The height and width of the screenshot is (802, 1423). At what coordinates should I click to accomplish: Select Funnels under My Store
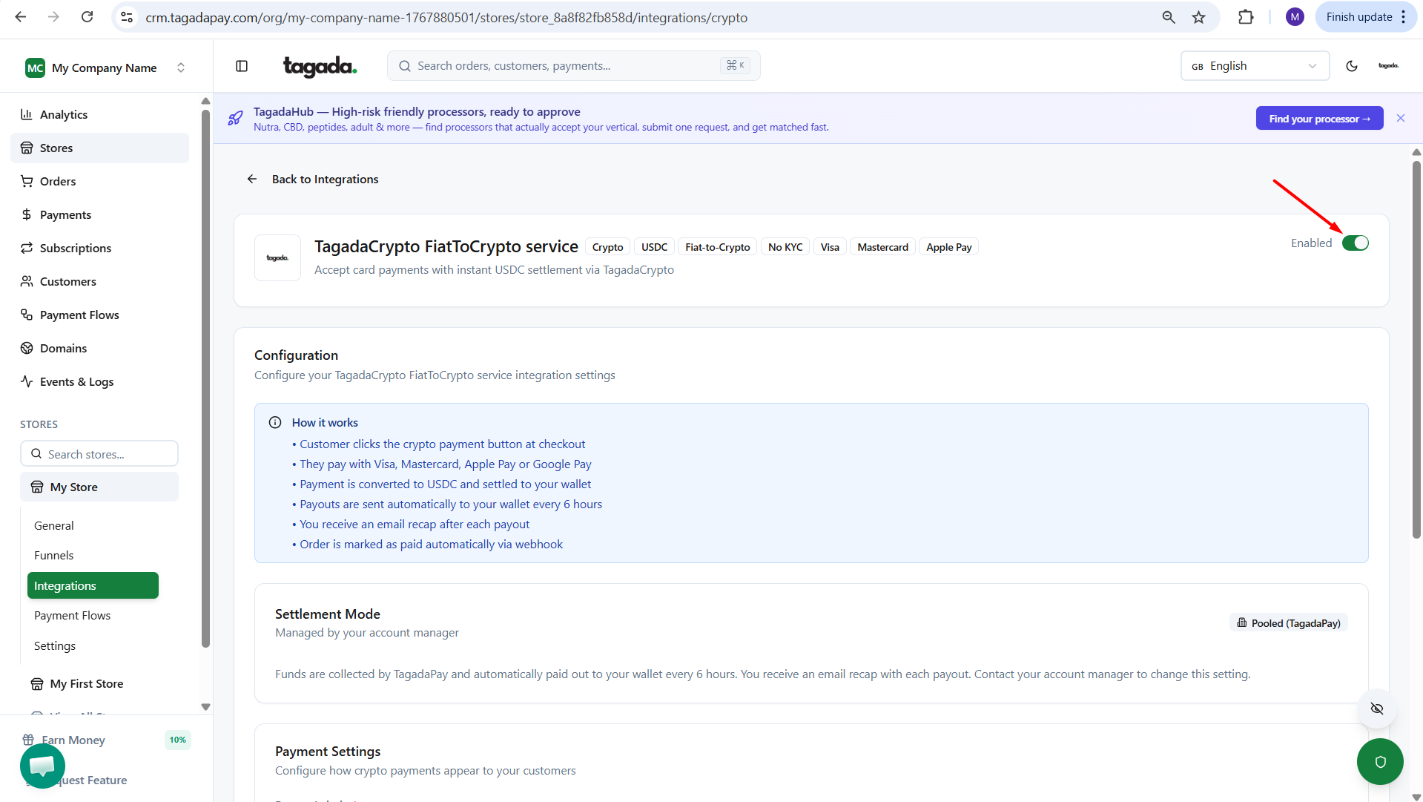[x=53, y=555]
